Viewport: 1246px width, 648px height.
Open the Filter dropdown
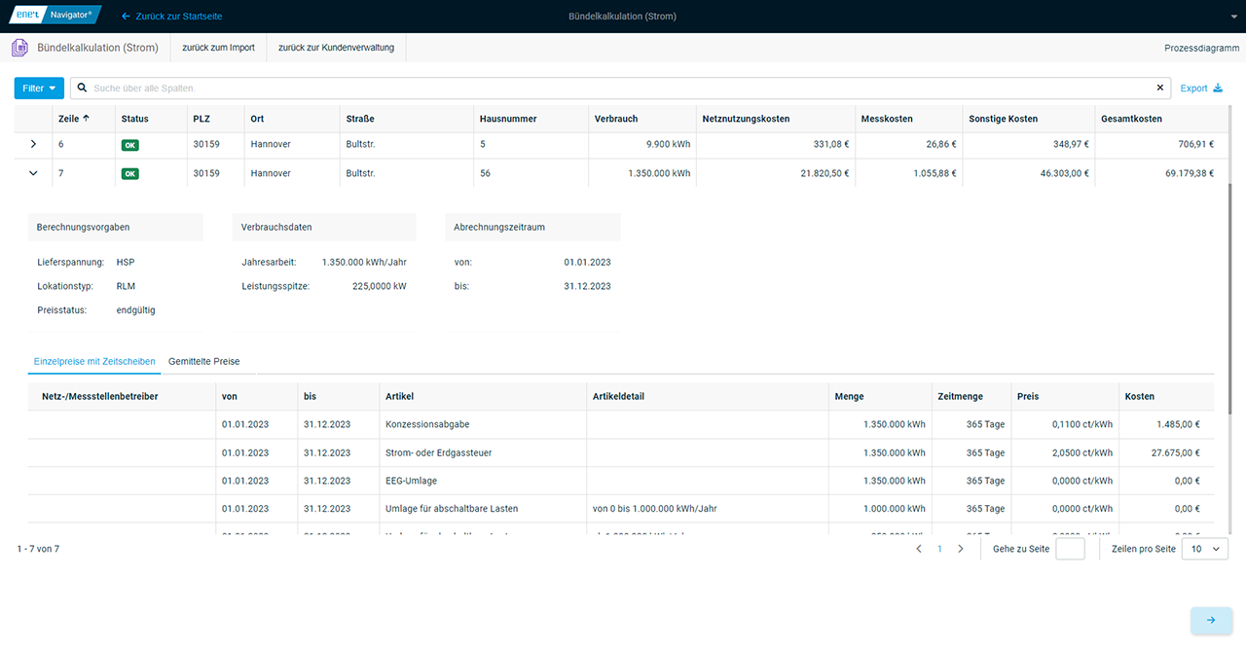pyautogui.click(x=39, y=89)
